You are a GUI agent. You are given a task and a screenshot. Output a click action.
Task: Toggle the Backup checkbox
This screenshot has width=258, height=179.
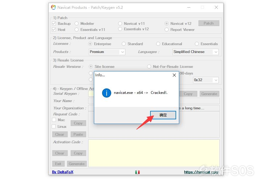click(x=54, y=24)
